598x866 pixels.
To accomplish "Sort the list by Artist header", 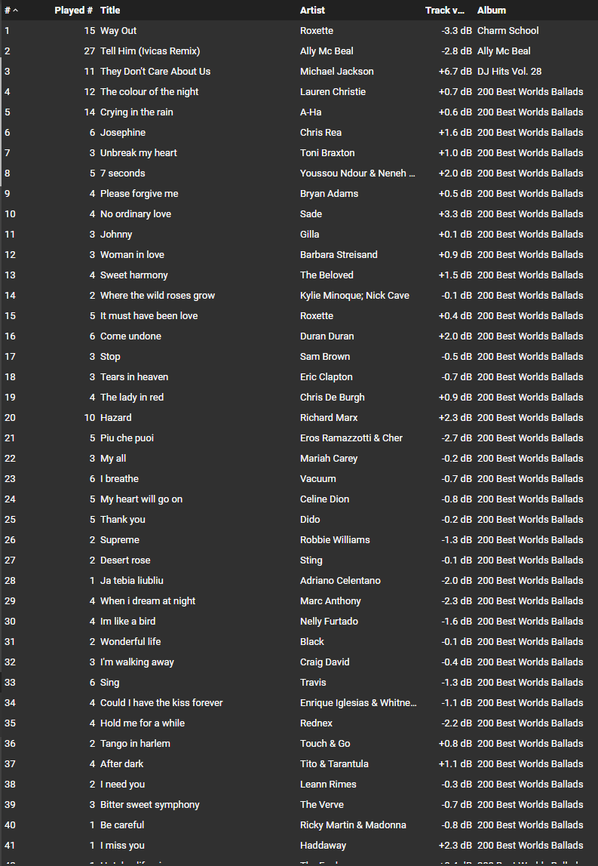I will tap(313, 11).
